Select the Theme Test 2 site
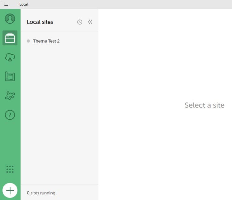The image size is (232, 200). pos(46,41)
